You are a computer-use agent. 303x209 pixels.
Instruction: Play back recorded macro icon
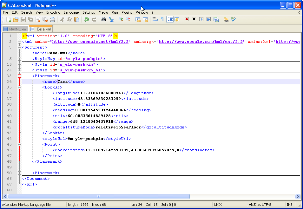click(201, 19)
